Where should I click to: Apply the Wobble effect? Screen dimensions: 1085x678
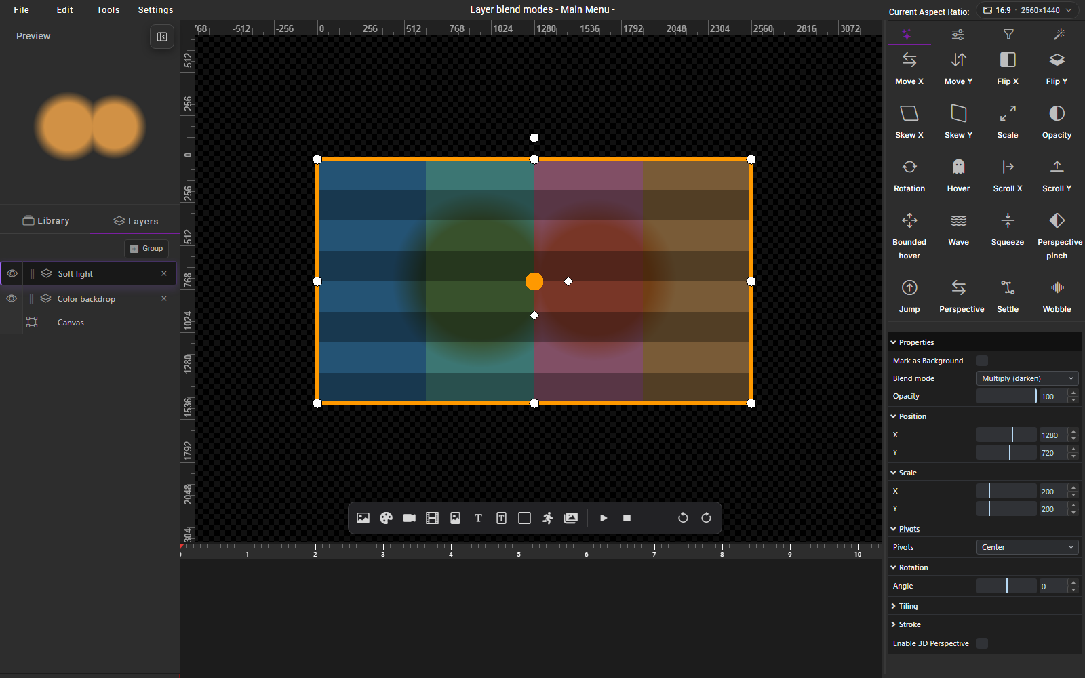[x=1057, y=296]
